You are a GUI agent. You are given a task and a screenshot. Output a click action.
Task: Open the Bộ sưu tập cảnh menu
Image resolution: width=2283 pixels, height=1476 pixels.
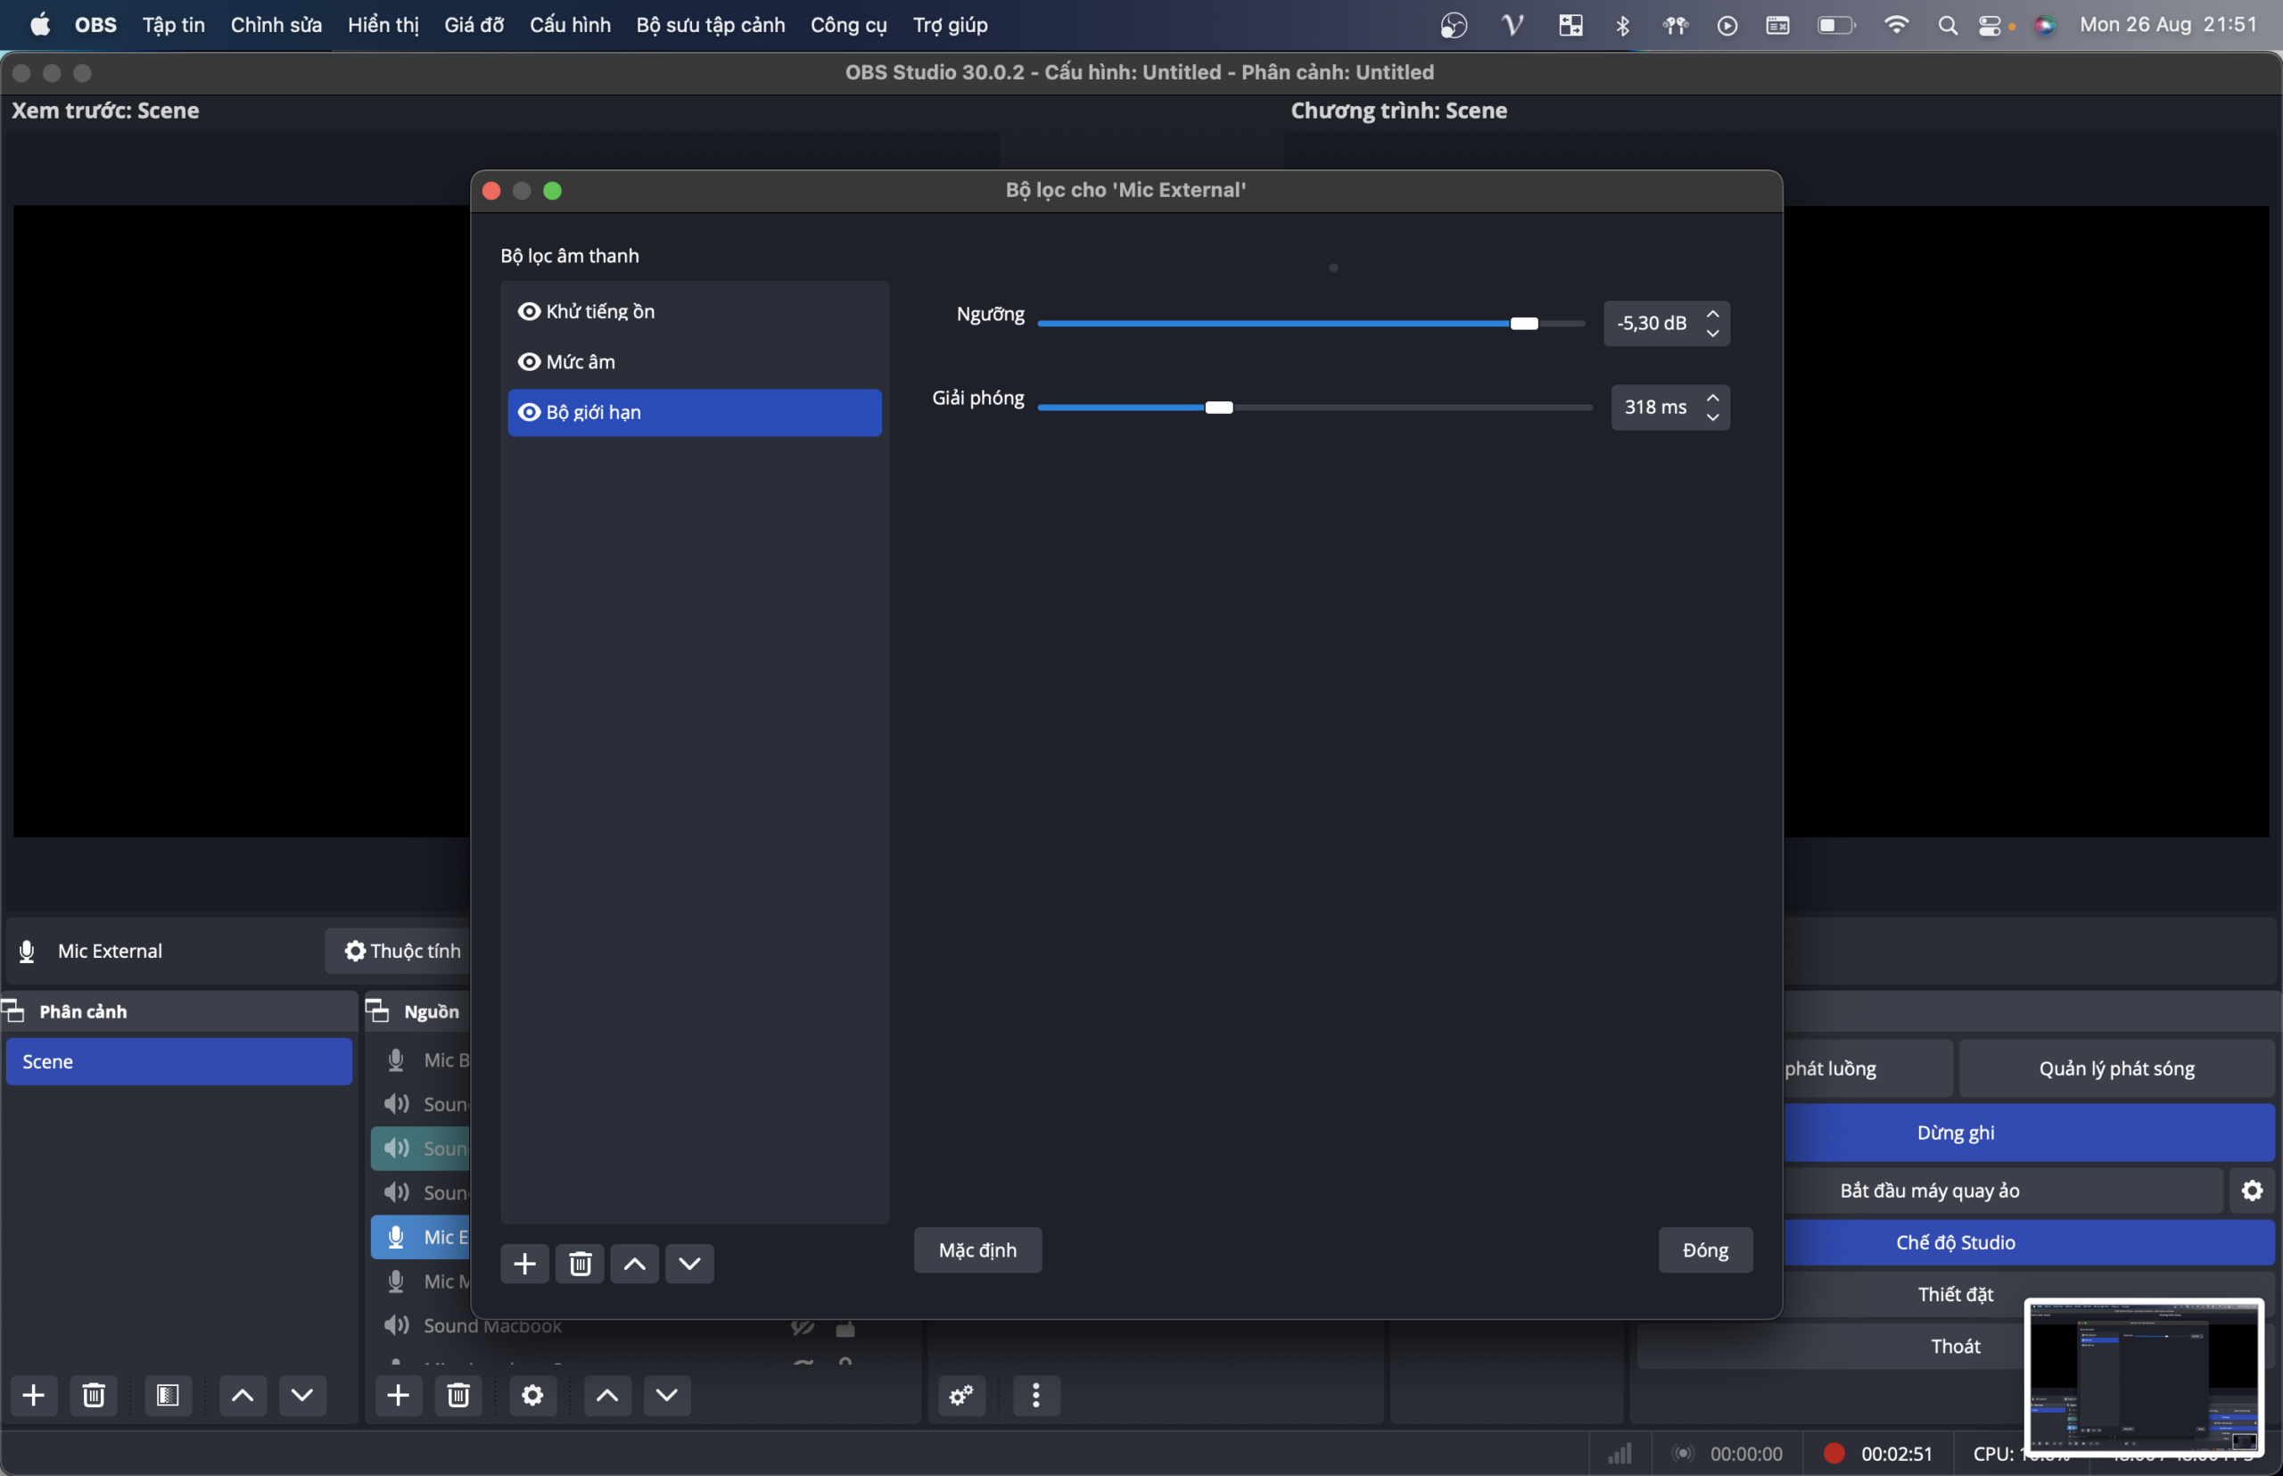710,25
